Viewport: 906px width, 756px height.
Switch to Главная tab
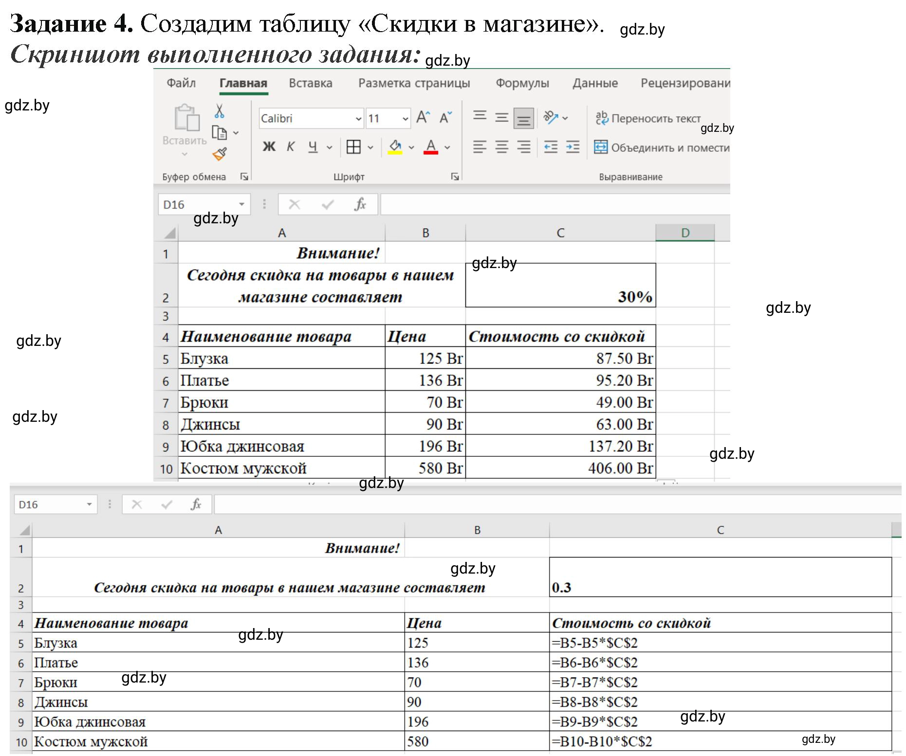point(243,83)
